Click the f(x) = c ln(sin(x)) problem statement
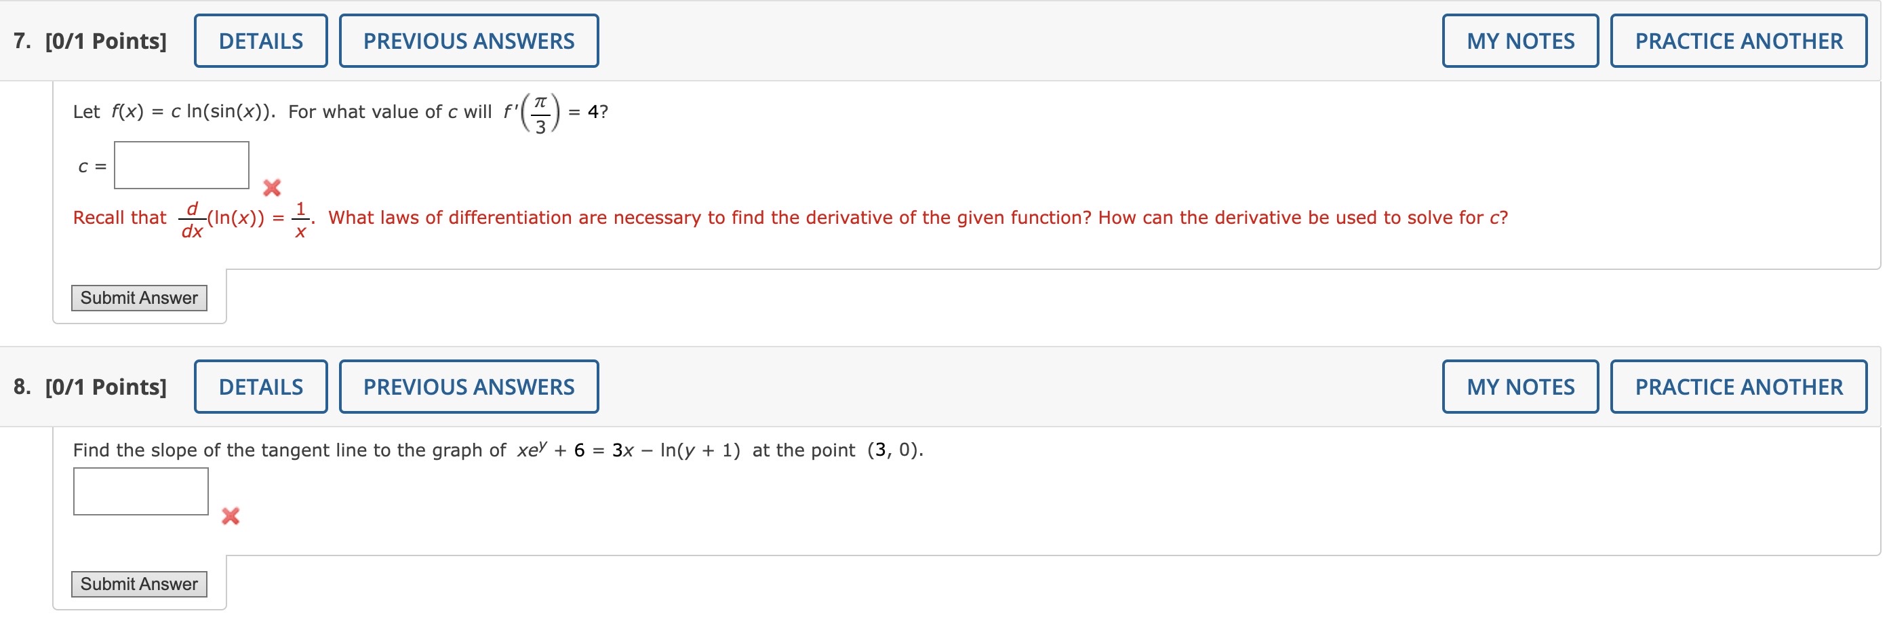The height and width of the screenshot is (626, 1889). click(x=338, y=111)
